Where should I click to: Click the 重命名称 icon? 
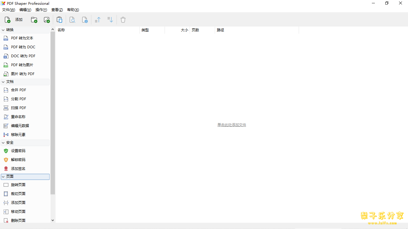click(6, 117)
